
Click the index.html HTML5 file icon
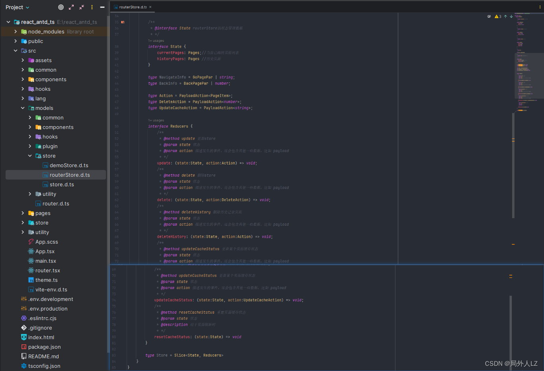pyautogui.click(x=24, y=337)
